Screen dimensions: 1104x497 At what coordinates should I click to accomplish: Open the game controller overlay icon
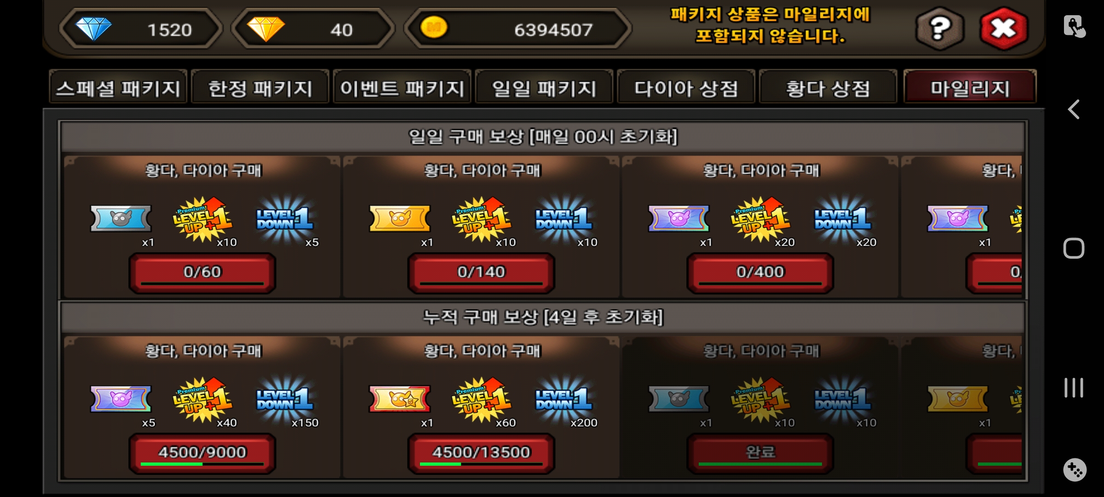tap(1075, 470)
